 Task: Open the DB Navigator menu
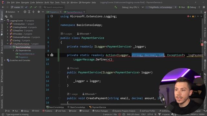click(85, 3)
